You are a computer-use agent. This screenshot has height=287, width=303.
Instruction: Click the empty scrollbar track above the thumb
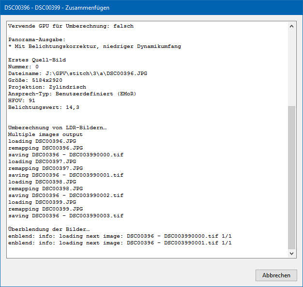(291, 68)
